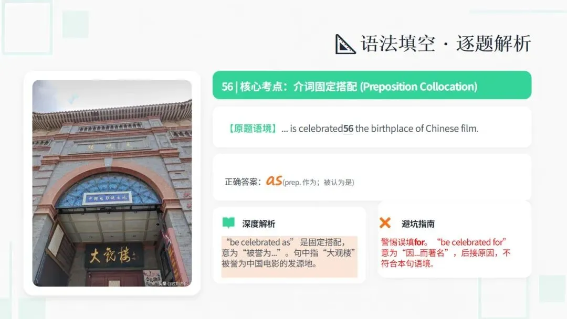567x319 pixels.
Task: Click the orange answer word 'as'
Action: coord(274,180)
